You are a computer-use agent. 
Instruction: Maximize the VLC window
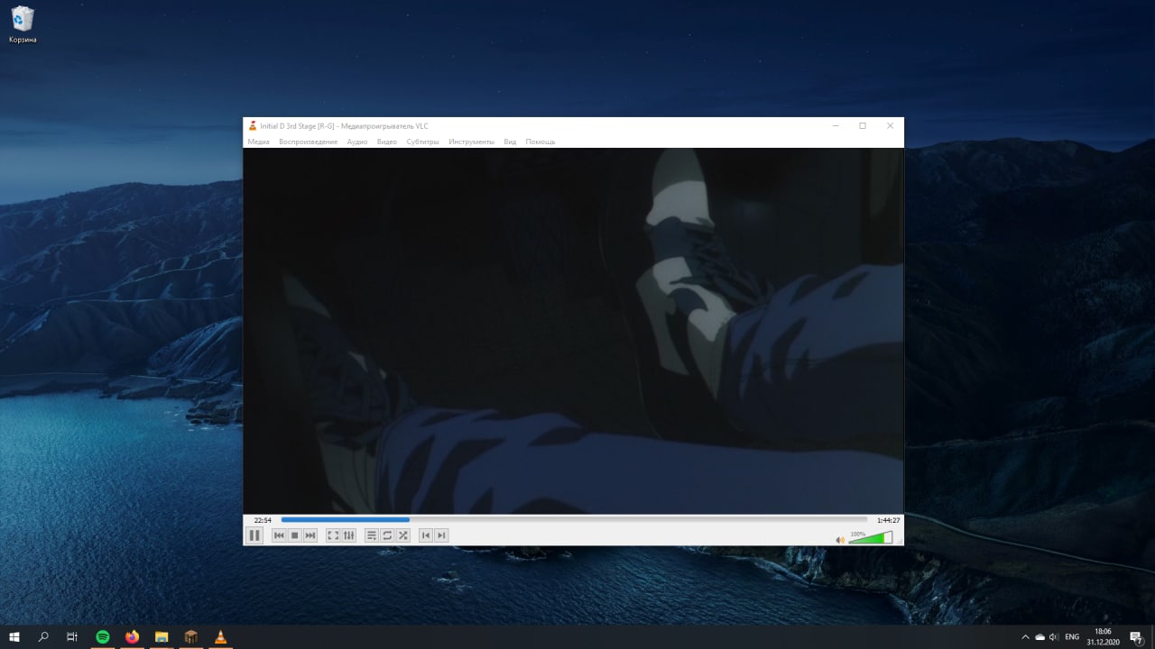[863, 125]
